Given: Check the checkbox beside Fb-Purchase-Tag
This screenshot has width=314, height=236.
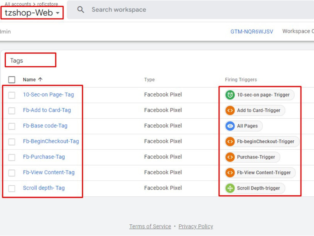Looking at the screenshot, I should (12, 157).
